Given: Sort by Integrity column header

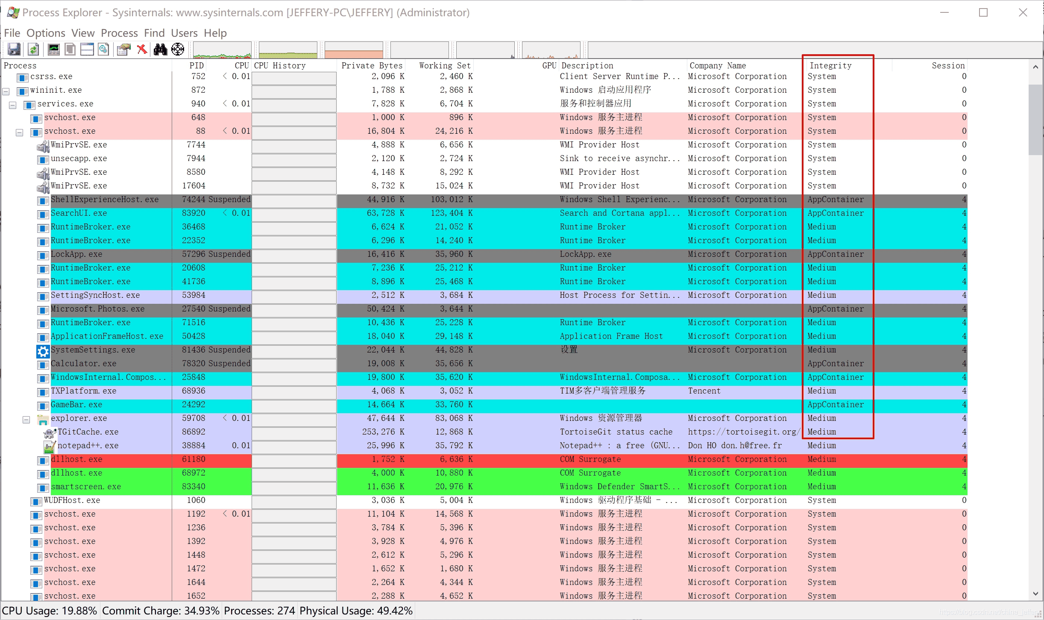Looking at the screenshot, I should point(830,65).
